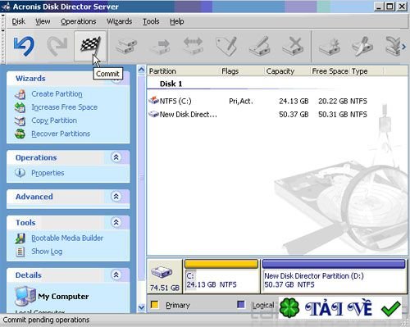
Task: Sort by the Flags column header
Action: click(242, 71)
